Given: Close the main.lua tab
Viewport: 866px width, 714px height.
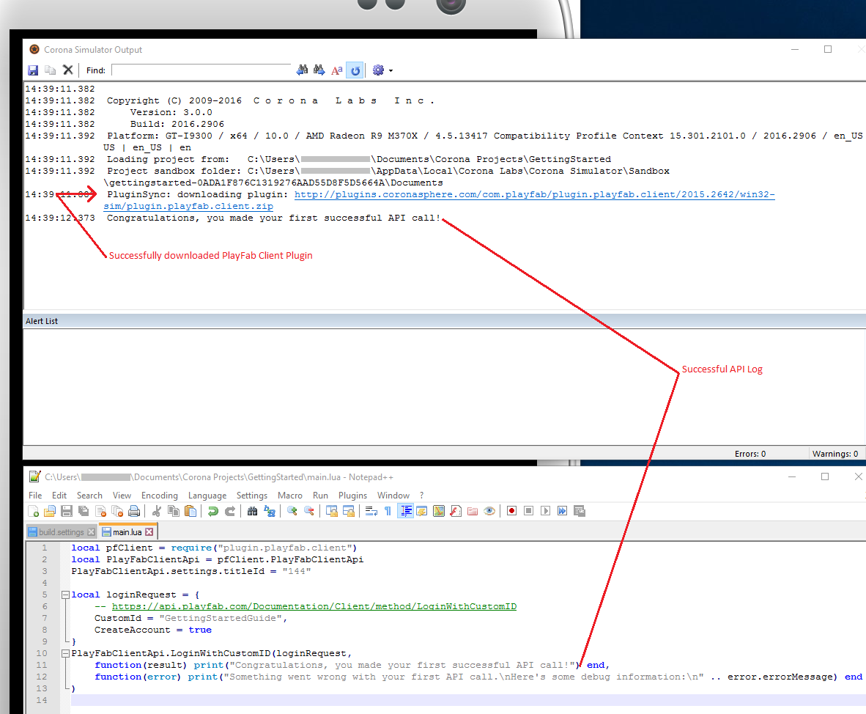Looking at the screenshot, I should click(149, 532).
